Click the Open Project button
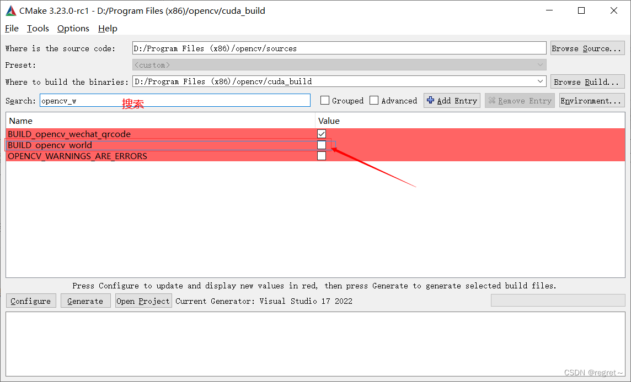 [x=143, y=301]
